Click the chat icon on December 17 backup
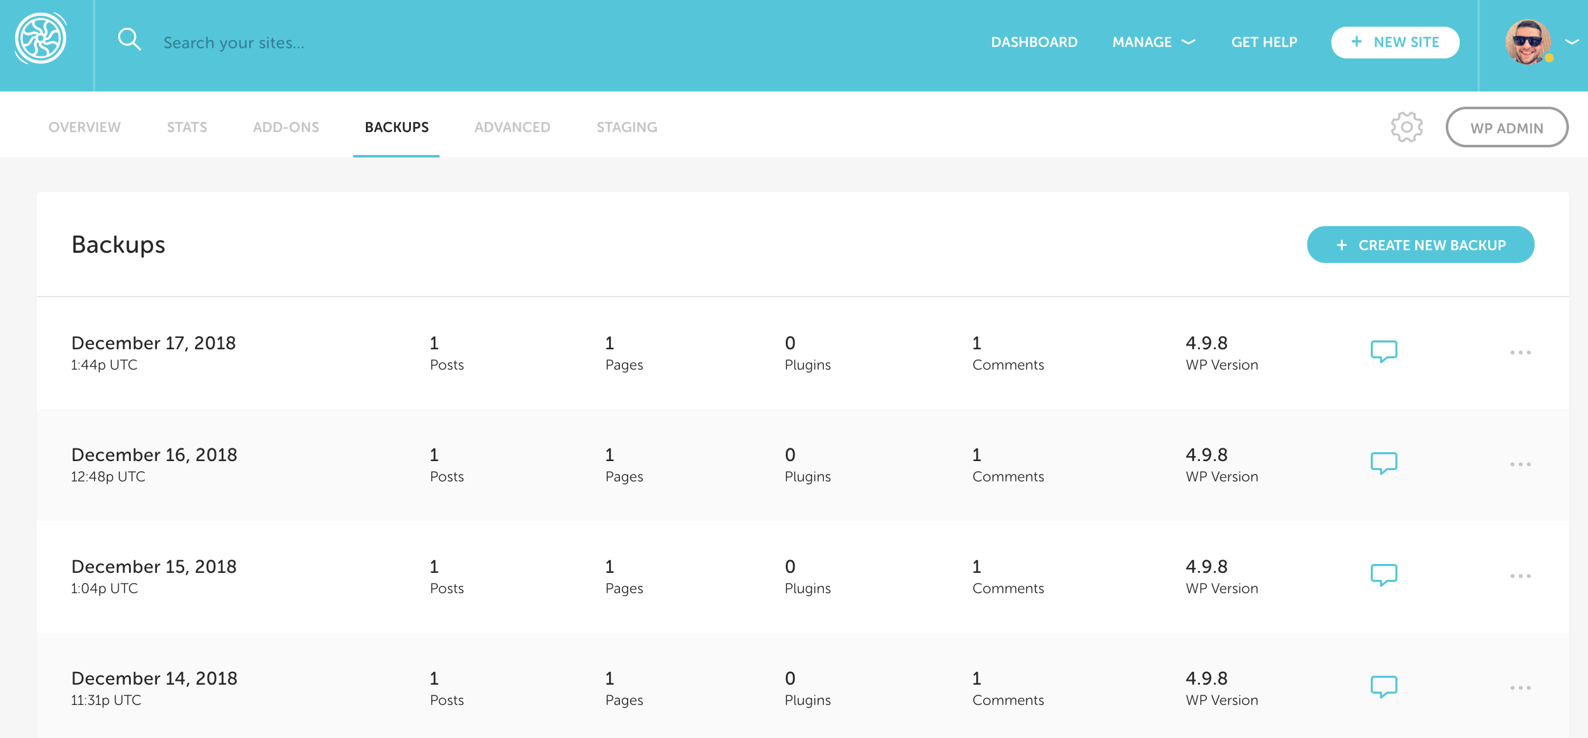The width and height of the screenshot is (1588, 738). 1382,352
